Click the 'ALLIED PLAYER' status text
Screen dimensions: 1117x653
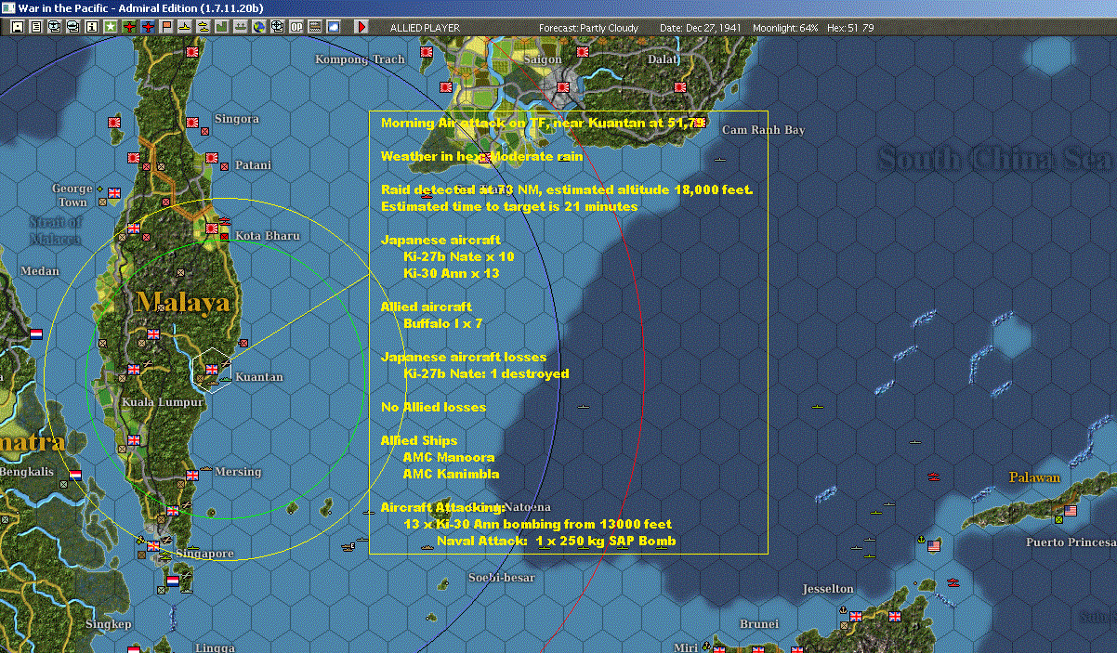(x=425, y=28)
